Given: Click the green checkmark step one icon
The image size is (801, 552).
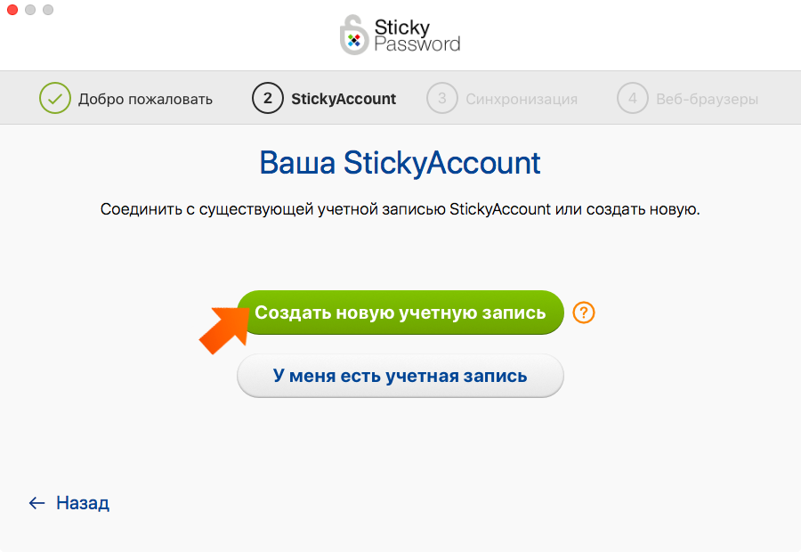Looking at the screenshot, I should (54, 99).
